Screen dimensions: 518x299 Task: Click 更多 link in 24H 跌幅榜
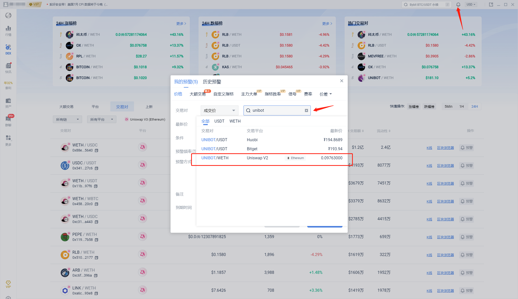[327, 24]
